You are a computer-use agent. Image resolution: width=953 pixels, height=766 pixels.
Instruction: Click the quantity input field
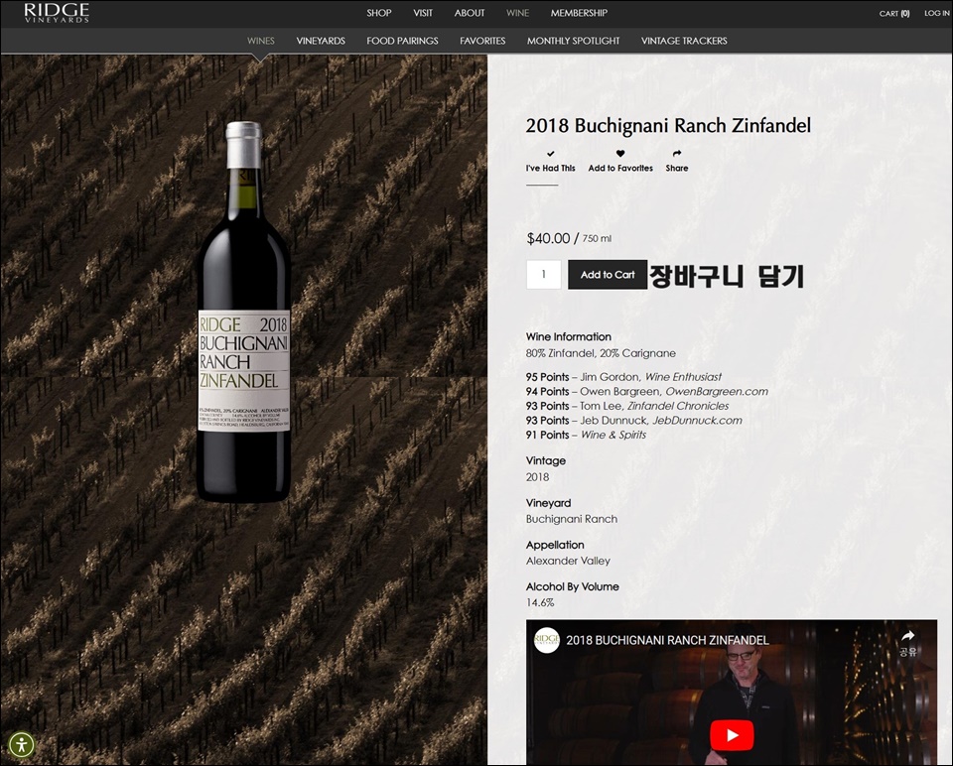pyautogui.click(x=543, y=275)
